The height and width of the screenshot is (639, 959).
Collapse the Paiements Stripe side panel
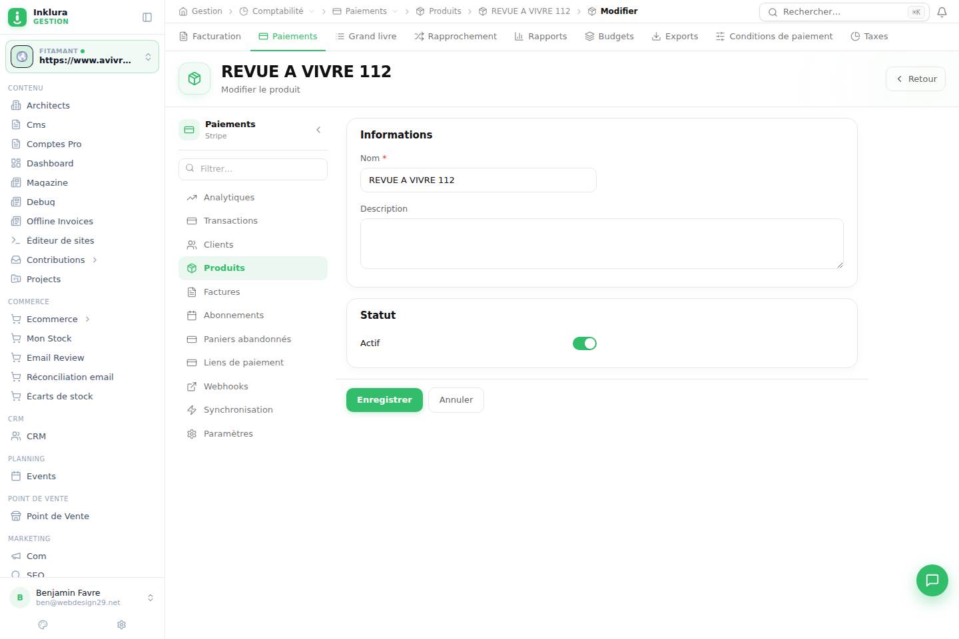[x=318, y=130]
